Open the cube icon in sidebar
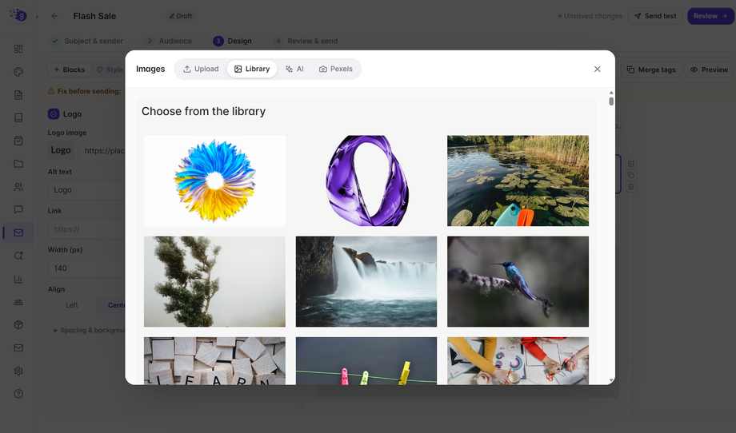This screenshot has width=736, height=433. pos(18,324)
